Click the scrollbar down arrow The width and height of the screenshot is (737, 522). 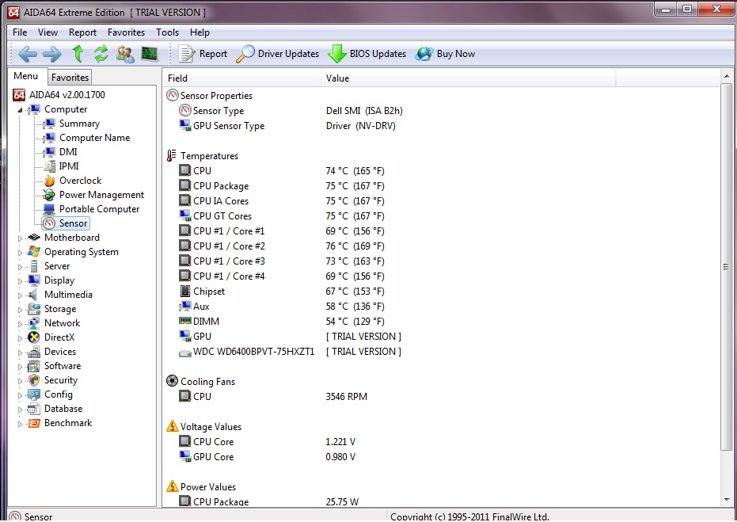click(727, 500)
